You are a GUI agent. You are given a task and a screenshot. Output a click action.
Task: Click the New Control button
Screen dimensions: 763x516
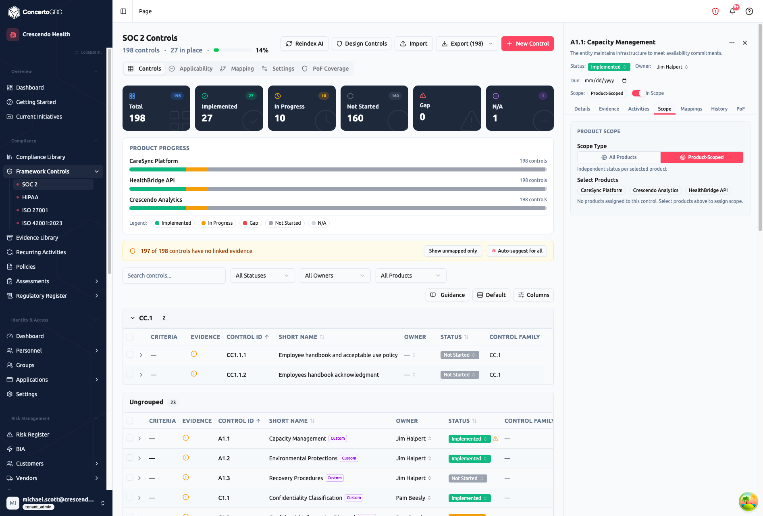pyautogui.click(x=527, y=44)
